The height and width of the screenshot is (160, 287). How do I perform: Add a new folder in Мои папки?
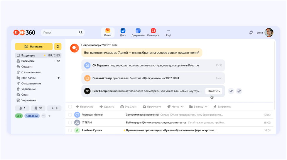(59, 78)
